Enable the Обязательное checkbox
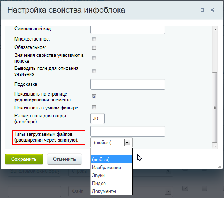224x198 pixels. 94,47
